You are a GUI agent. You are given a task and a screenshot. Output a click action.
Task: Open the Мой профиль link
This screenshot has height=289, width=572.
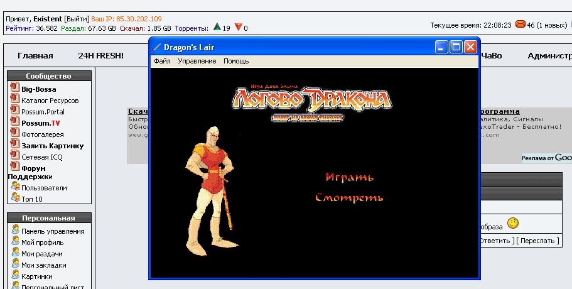pyautogui.click(x=43, y=243)
